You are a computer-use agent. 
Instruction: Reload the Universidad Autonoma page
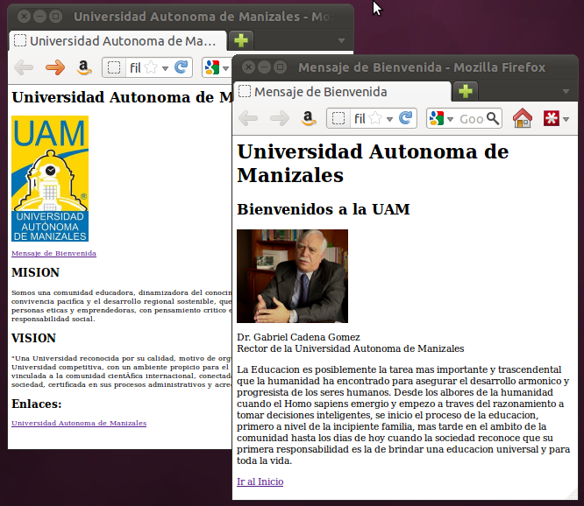(181, 67)
